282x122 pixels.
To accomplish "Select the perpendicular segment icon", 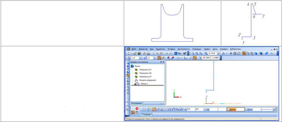I will point(162,109).
